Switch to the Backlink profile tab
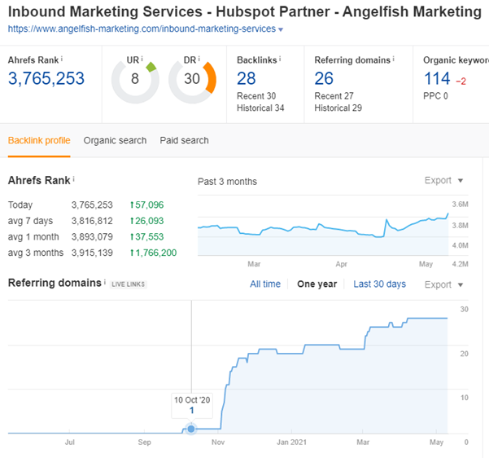The image size is (489, 458). [x=39, y=141]
